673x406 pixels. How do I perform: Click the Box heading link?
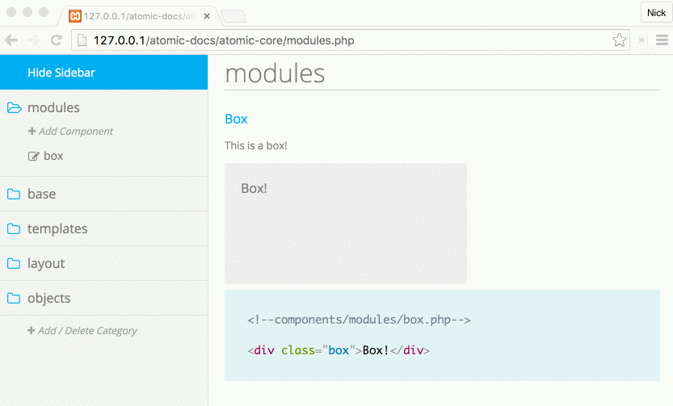point(236,119)
